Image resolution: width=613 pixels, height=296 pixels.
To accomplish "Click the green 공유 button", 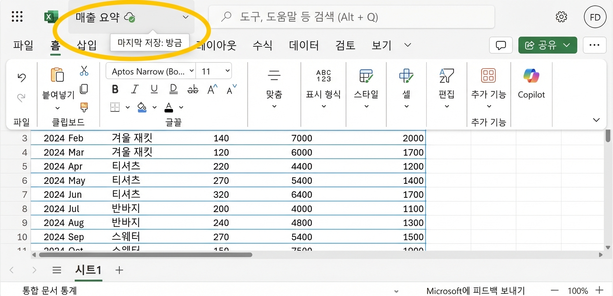I will (548, 45).
